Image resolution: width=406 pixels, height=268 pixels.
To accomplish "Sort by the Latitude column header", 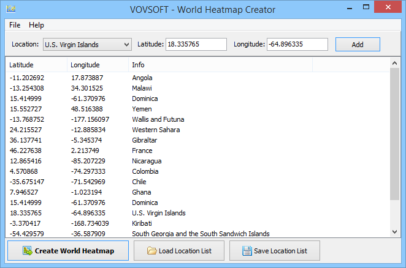I will (x=36, y=65).
